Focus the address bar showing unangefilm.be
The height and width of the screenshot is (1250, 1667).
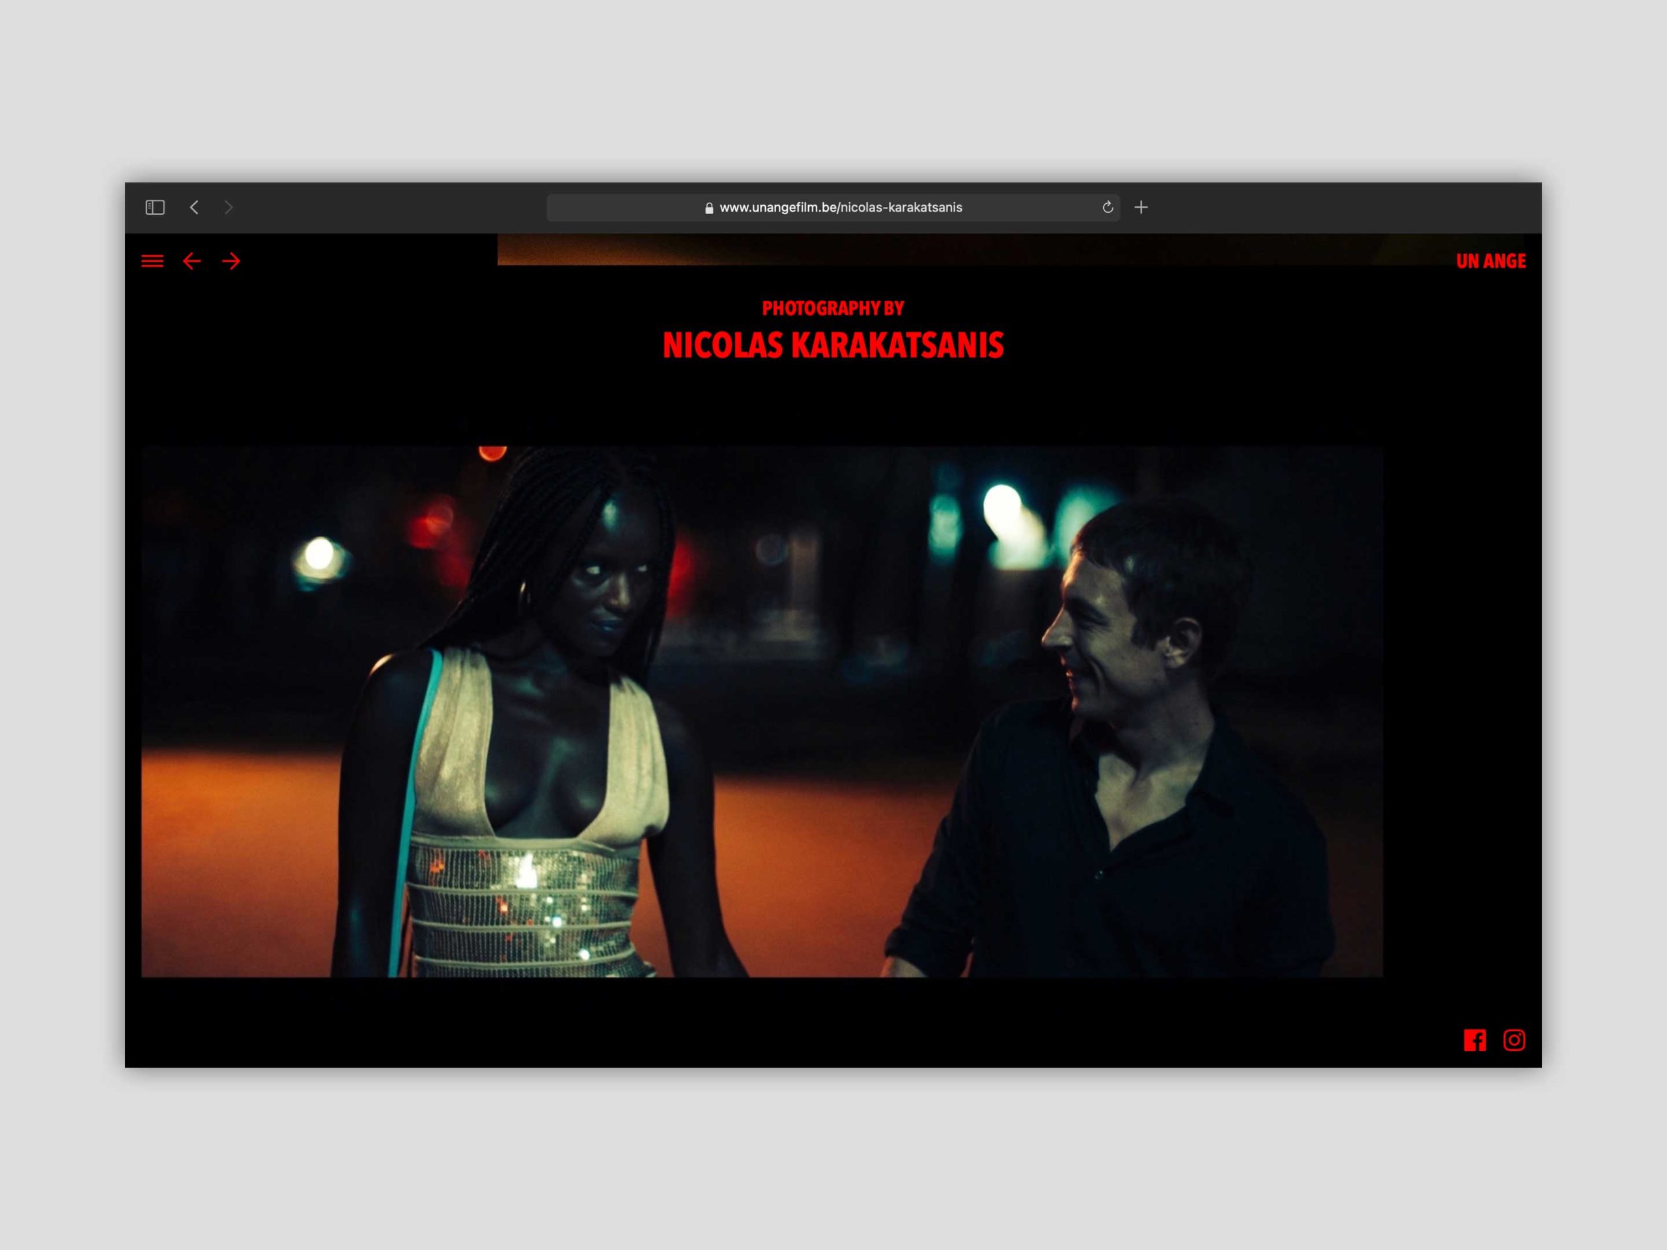[x=833, y=207]
